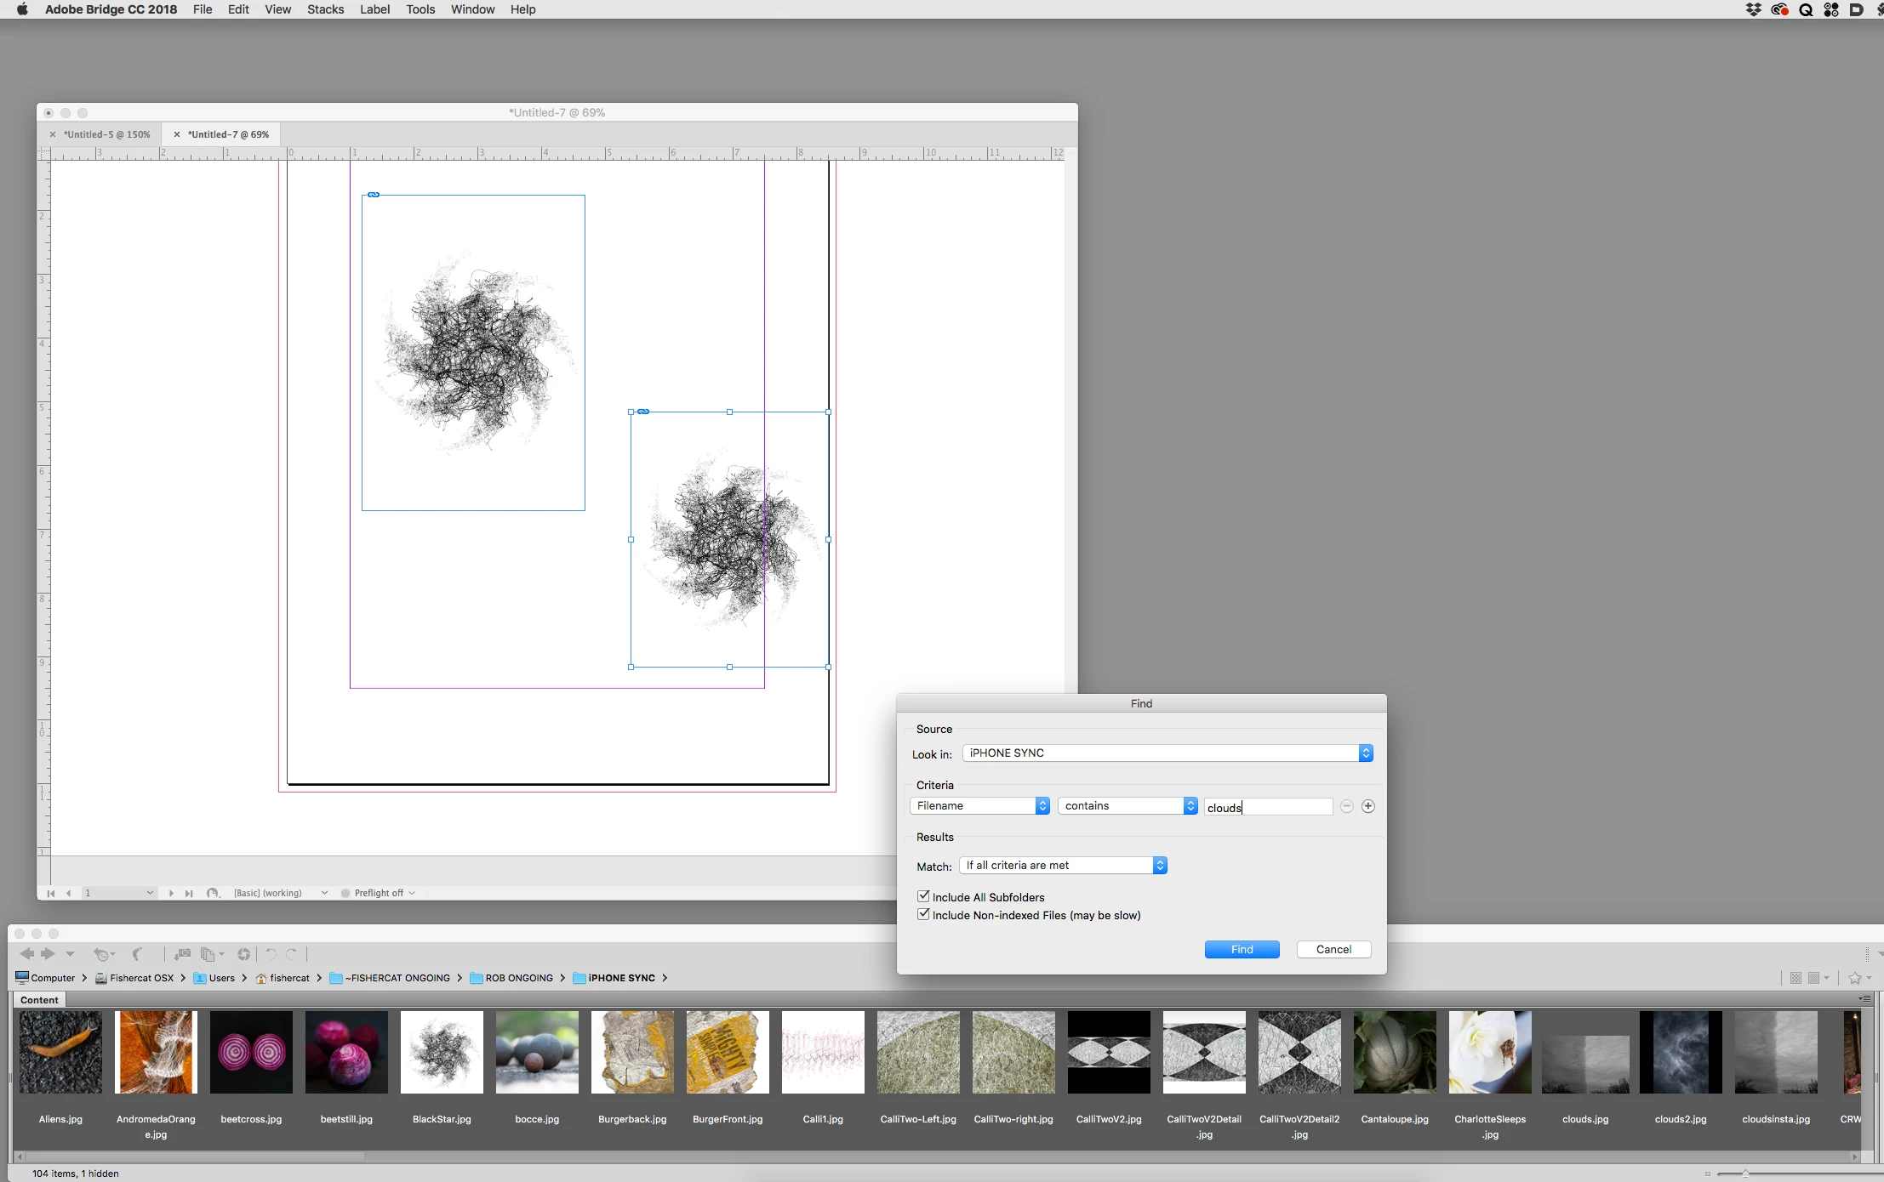Expand the Match criteria dropdown
Screen dimensions: 1884x1182
1062,866
